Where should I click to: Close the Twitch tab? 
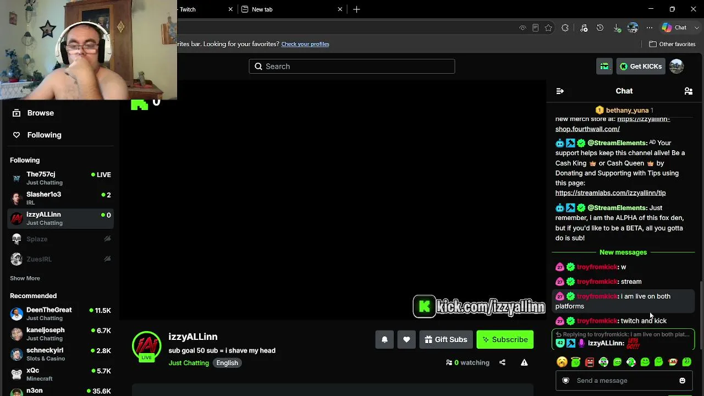coord(230,9)
